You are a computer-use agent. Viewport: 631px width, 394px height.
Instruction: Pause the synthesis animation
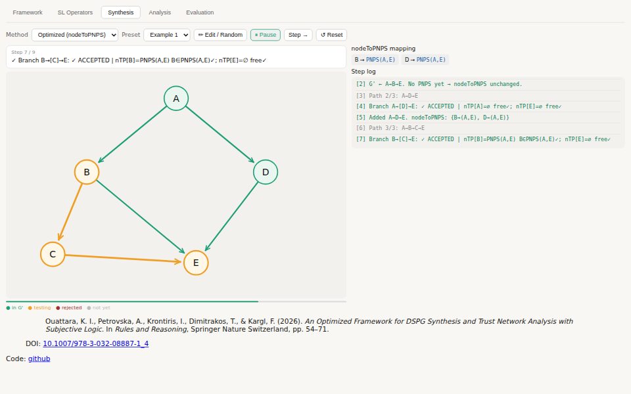pyautogui.click(x=265, y=35)
